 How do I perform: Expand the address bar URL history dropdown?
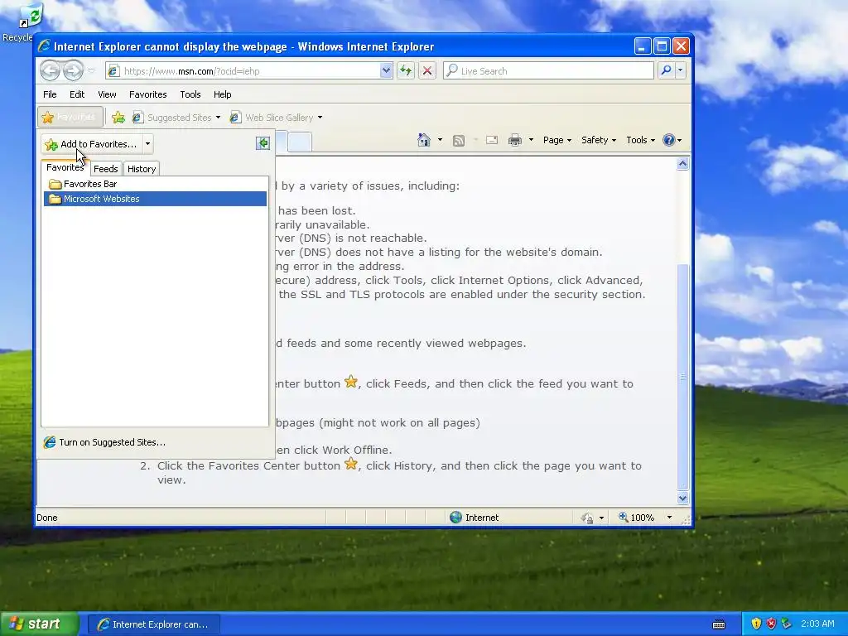(x=386, y=71)
